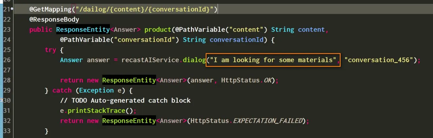The width and height of the screenshot is (433, 138).
Task: Click ResponseEntity on line 28
Action: point(129,80)
